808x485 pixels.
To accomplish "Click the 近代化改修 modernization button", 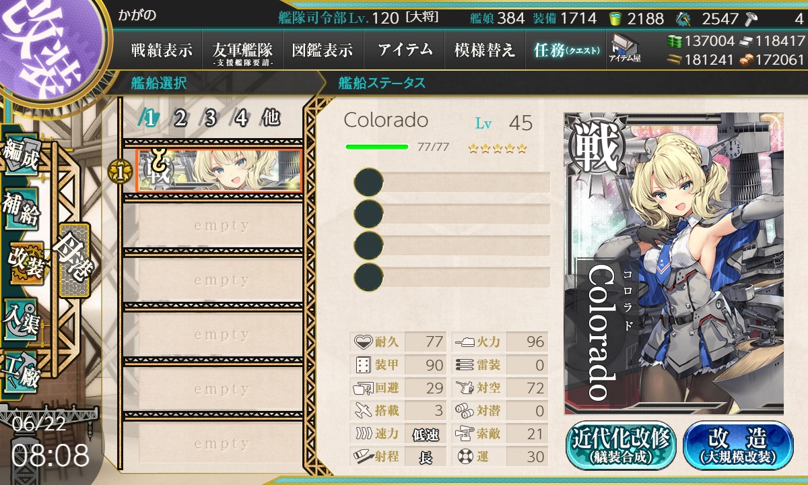I will pos(621,445).
